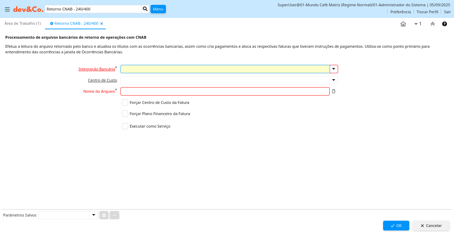The width and height of the screenshot is (454, 235).
Task: Browse file icon next to Nome do Arquivo
Action: point(334,91)
